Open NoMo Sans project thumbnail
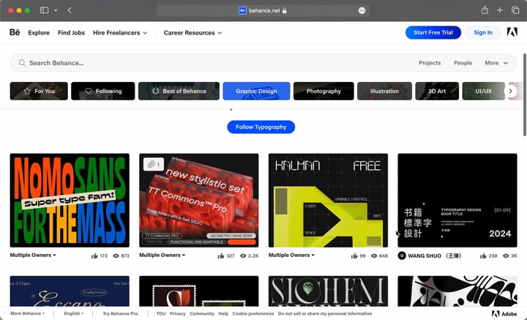This screenshot has width=527, height=320. tap(70, 201)
